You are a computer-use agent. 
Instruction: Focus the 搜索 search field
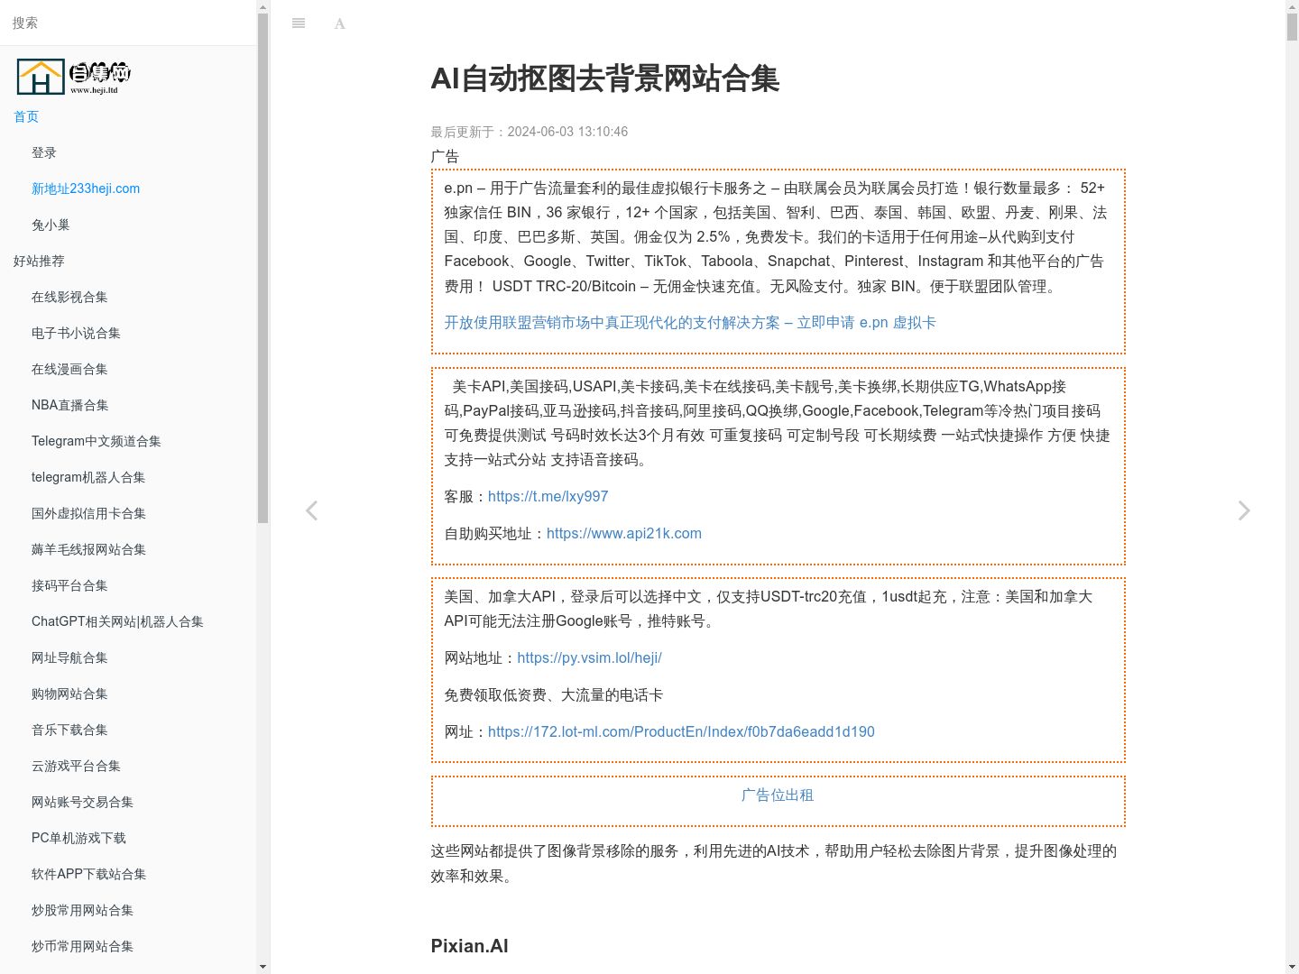tap(128, 23)
